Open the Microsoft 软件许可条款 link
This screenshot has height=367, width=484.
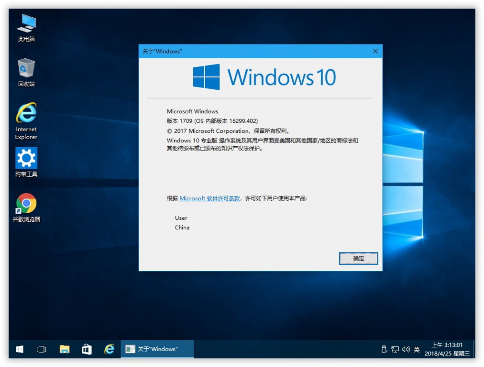[209, 198]
